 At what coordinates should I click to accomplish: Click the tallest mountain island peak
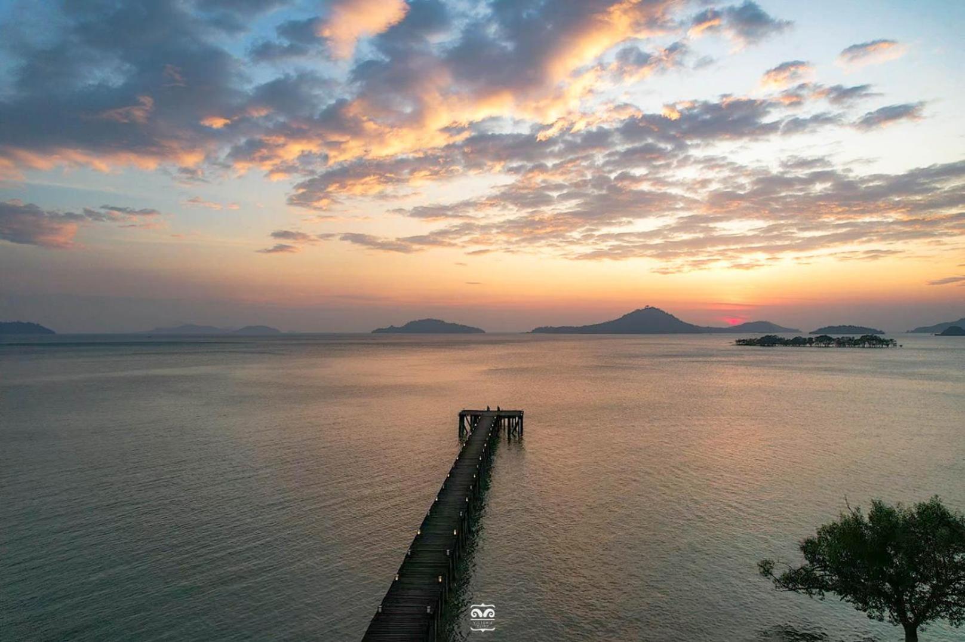coord(649,311)
